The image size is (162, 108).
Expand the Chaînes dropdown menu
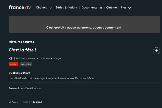click(x=44, y=8)
